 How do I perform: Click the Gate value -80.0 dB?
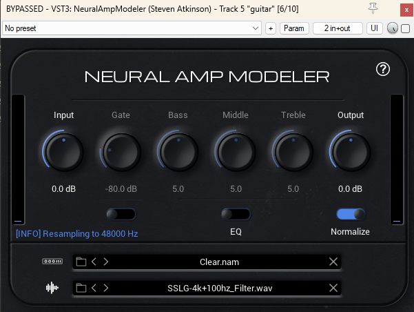click(x=121, y=189)
